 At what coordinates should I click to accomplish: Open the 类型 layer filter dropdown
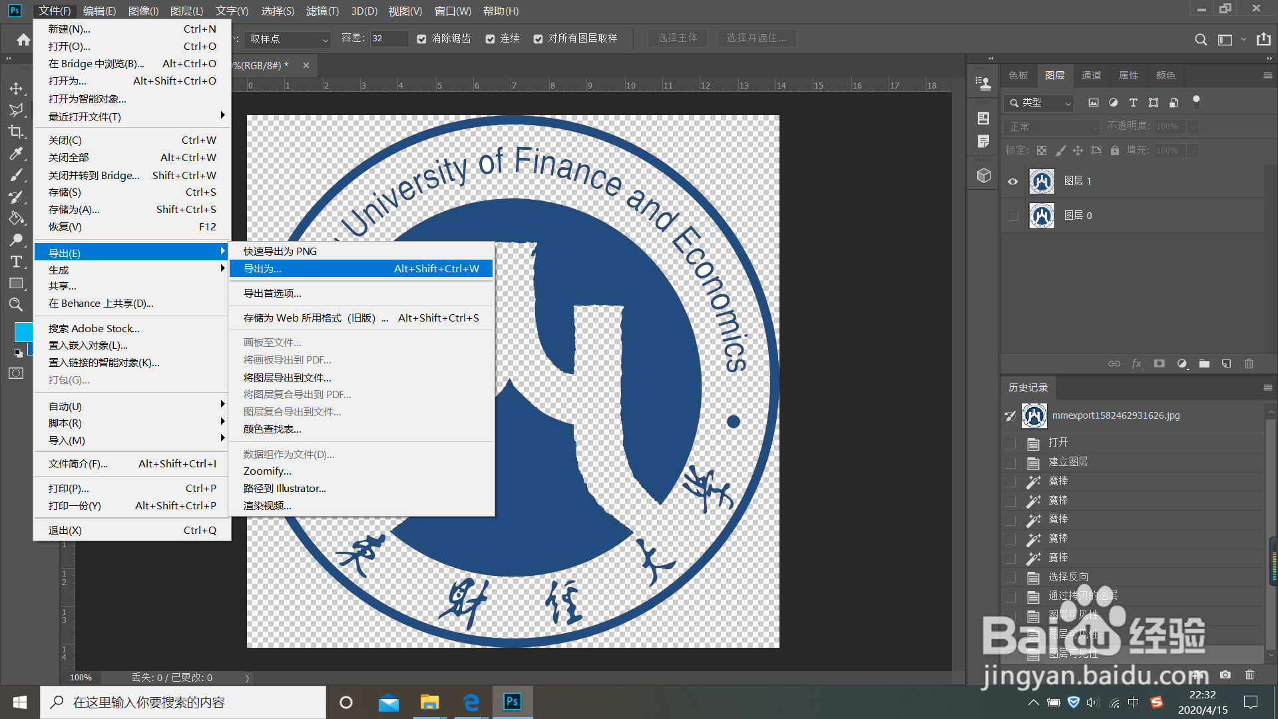(x=1039, y=103)
